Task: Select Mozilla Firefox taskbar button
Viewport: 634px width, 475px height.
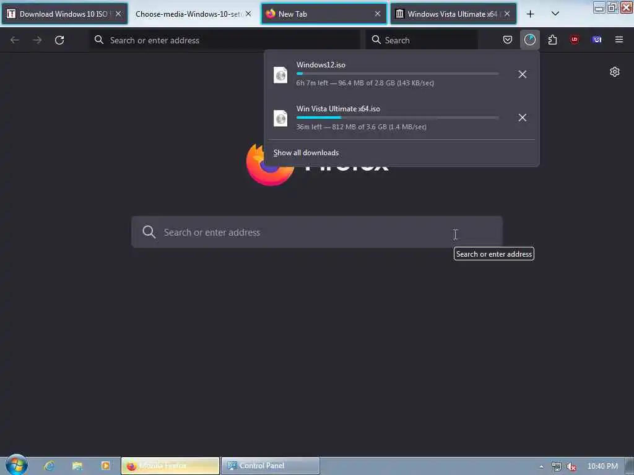Action: point(170,466)
